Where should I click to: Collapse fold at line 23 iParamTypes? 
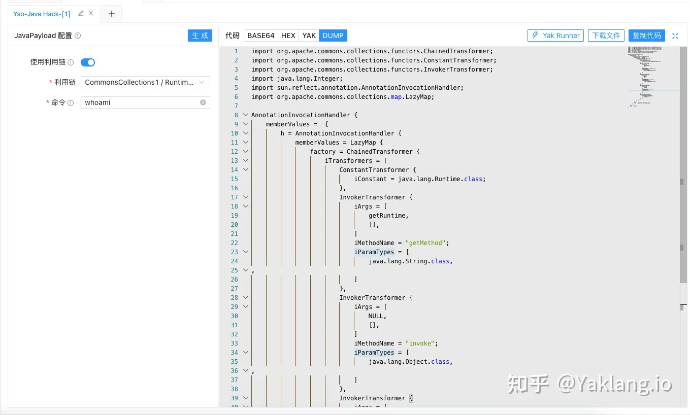tap(246, 252)
